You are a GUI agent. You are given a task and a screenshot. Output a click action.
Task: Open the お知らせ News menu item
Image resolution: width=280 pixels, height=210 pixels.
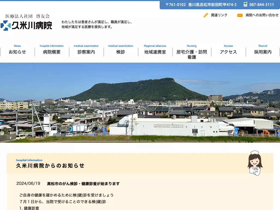(x=17, y=50)
